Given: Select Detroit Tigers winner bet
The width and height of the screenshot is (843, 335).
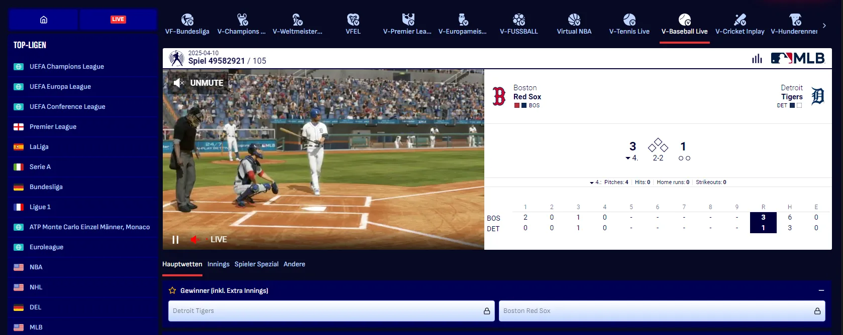Looking at the screenshot, I should pyautogui.click(x=332, y=311).
